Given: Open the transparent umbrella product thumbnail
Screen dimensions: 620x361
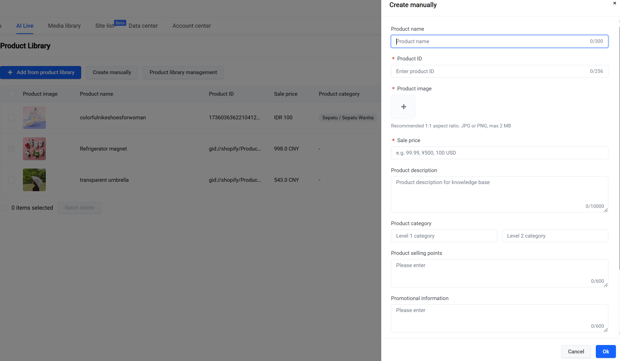Looking at the screenshot, I should (34, 180).
